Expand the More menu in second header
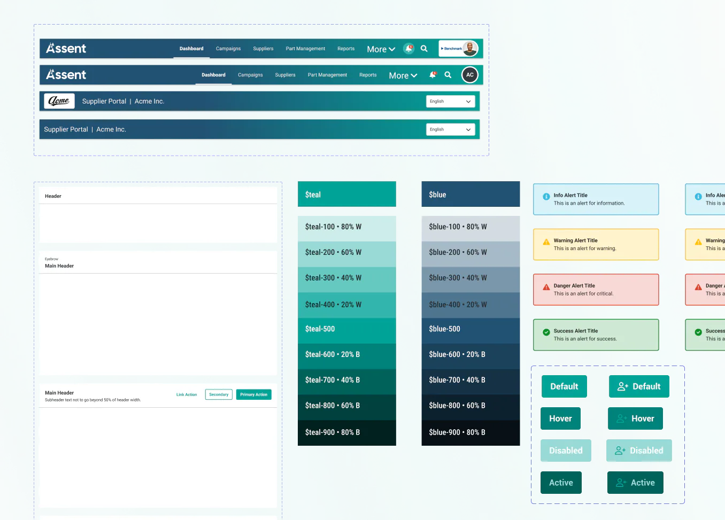The height and width of the screenshot is (520, 725). coord(403,76)
